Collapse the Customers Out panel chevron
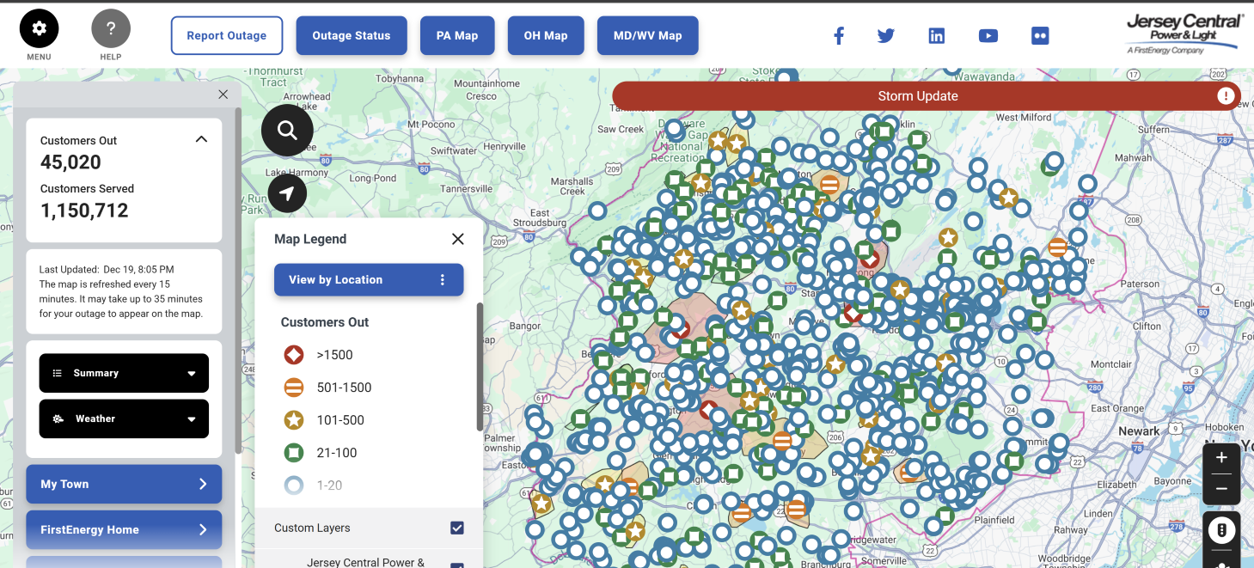Screen dimensions: 1254x568 201,139
